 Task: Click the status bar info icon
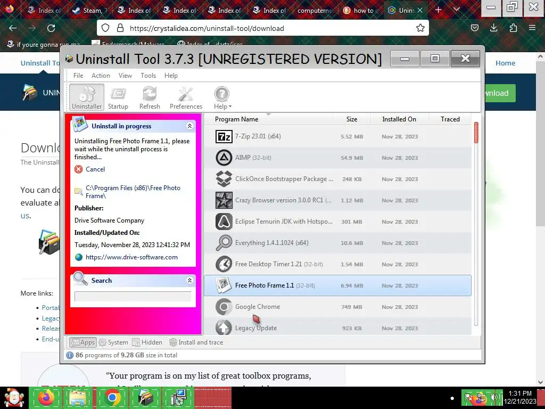[x=70, y=355]
